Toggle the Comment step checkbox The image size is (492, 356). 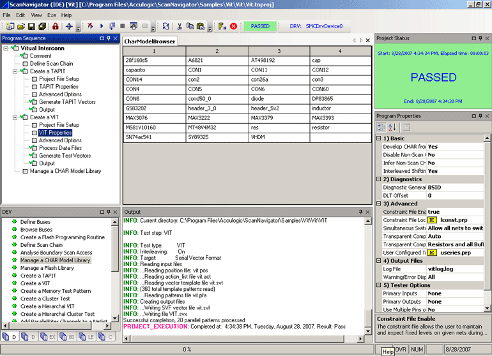tap(25, 56)
